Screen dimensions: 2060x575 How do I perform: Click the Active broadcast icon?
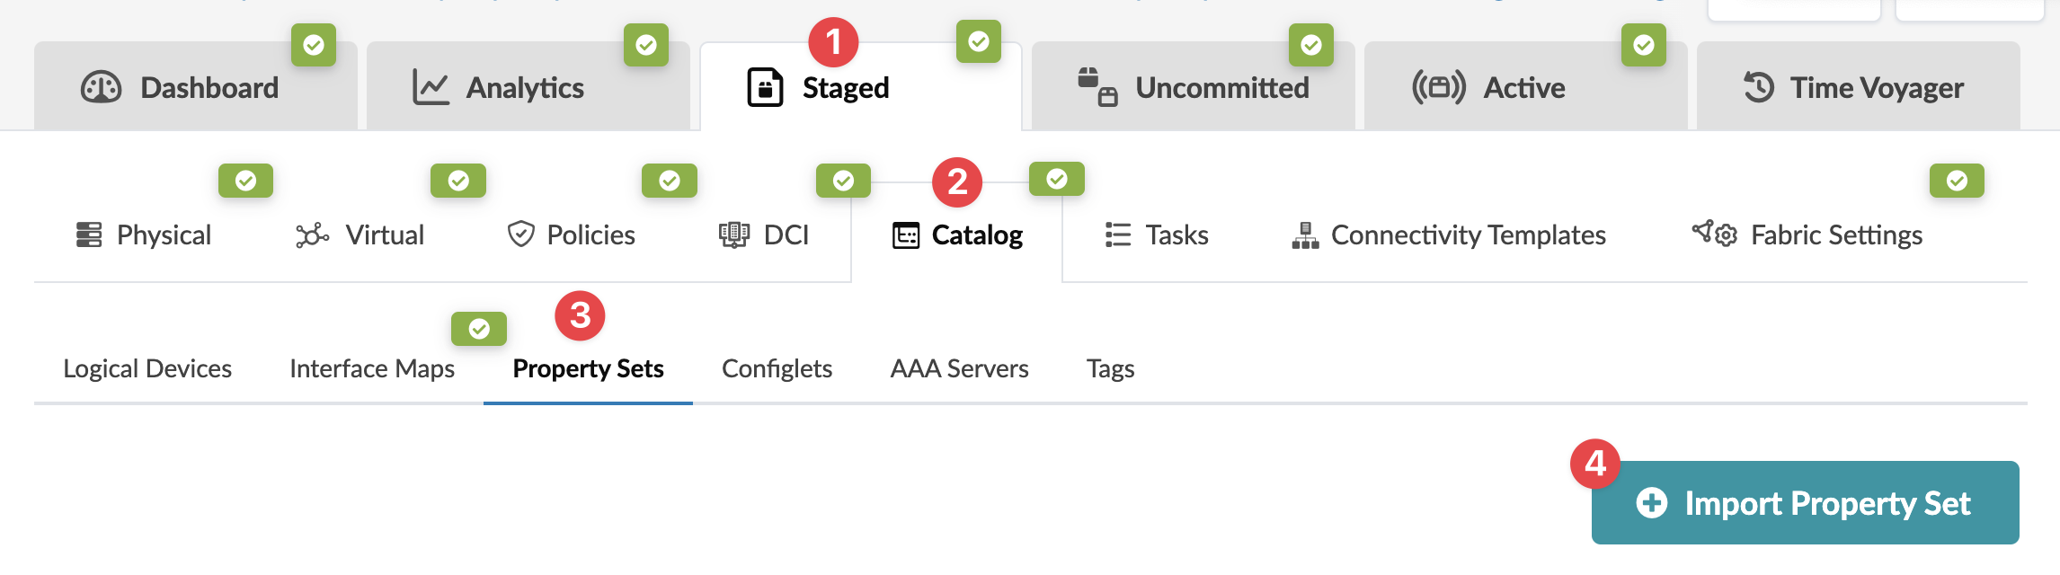click(x=1438, y=88)
